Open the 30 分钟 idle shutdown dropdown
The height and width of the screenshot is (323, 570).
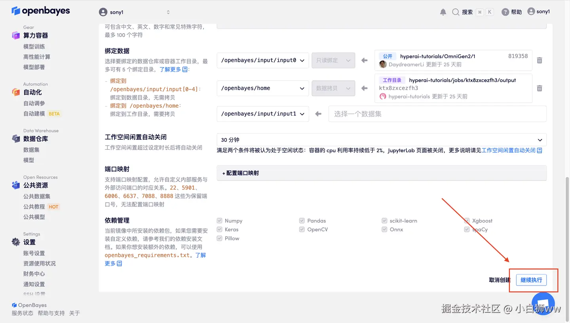(x=382, y=140)
